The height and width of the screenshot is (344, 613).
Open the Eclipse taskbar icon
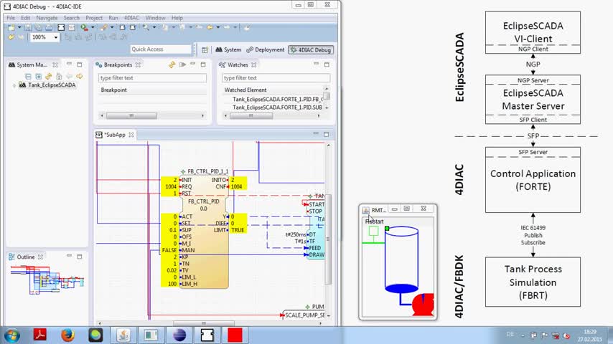[x=179, y=335]
